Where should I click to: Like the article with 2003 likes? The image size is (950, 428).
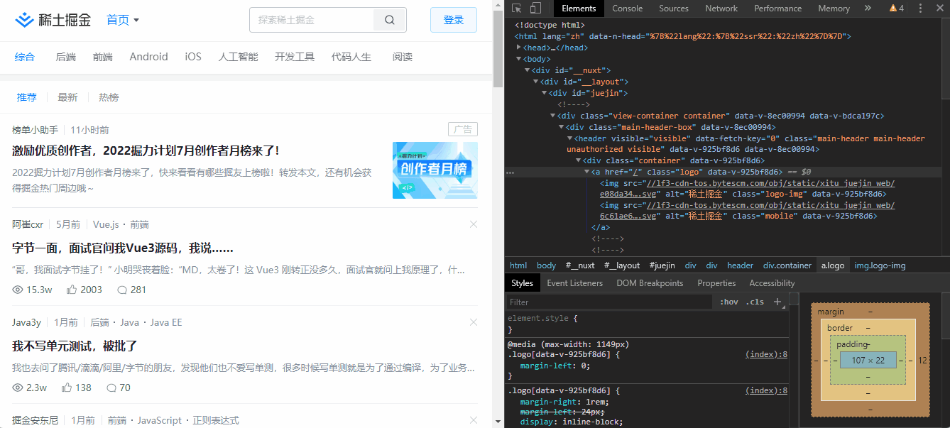pos(72,290)
